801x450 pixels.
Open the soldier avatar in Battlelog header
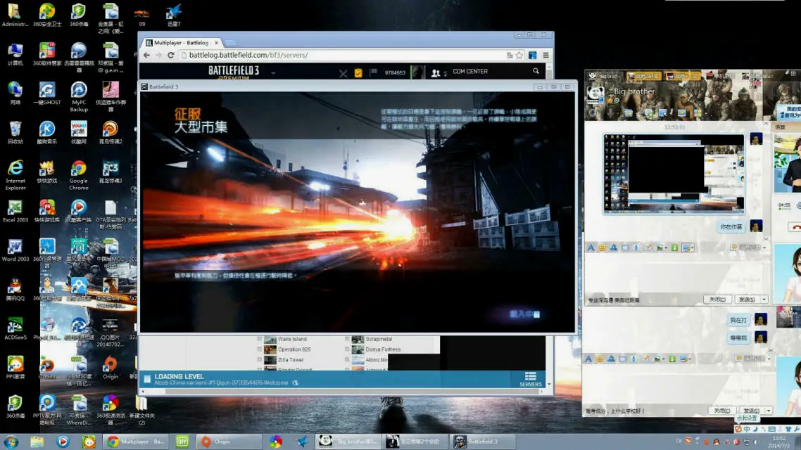point(417,72)
